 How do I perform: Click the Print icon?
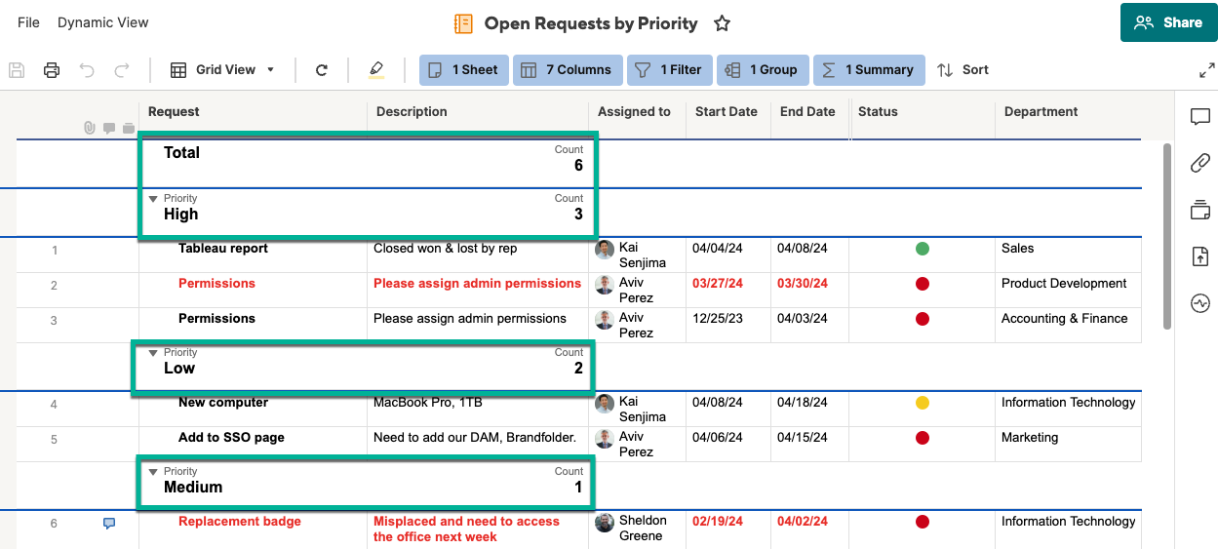click(52, 70)
